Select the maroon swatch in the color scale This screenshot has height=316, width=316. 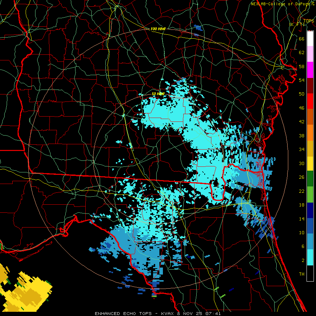310,86
